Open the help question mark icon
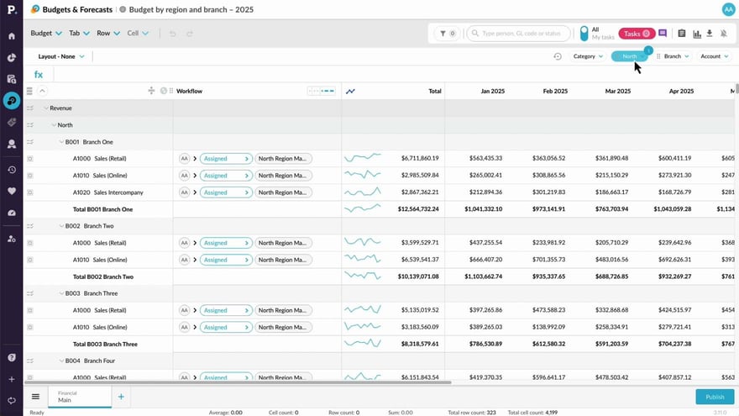 click(x=12, y=357)
